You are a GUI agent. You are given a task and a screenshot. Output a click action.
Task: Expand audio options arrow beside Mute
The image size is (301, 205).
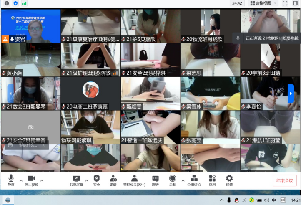click(21, 181)
